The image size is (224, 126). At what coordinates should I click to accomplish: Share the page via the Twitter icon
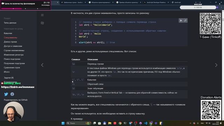coord(6,94)
